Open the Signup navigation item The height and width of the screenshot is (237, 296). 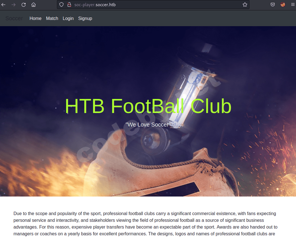tap(85, 18)
